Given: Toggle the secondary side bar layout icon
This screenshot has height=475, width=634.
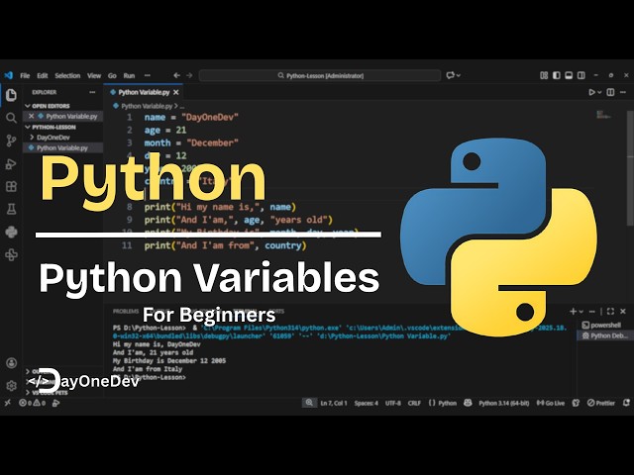Looking at the screenshot, I should (581, 75).
